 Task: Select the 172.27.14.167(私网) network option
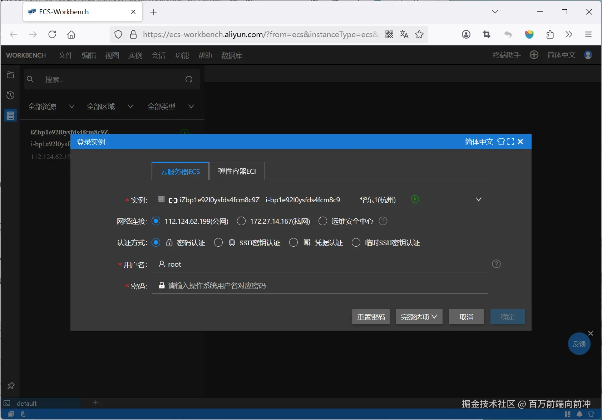coord(241,221)
